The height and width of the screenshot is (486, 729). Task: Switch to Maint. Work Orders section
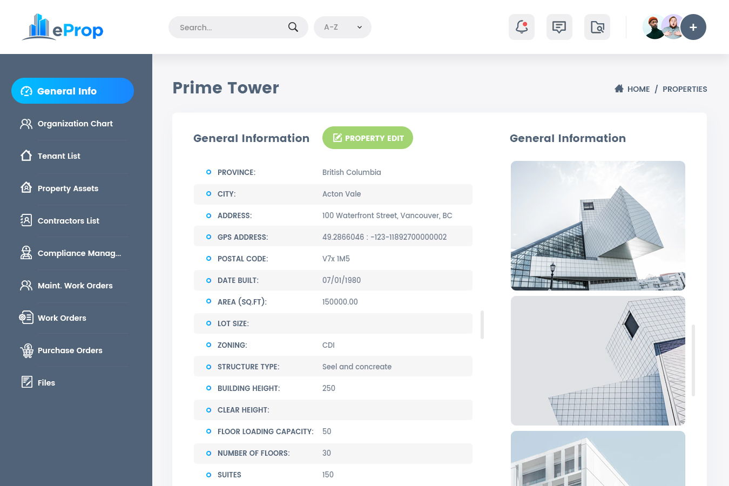(x=26, y=285)
